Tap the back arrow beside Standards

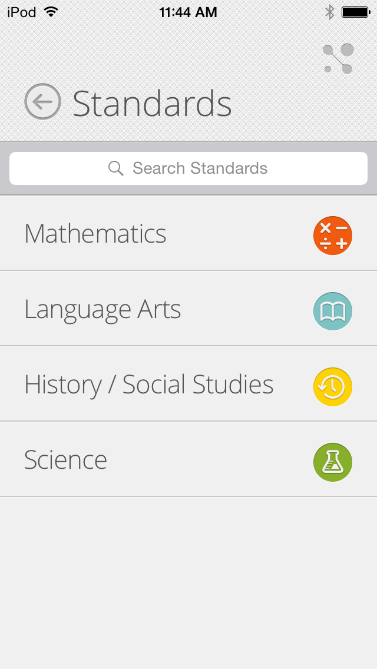tap(42, 102)
